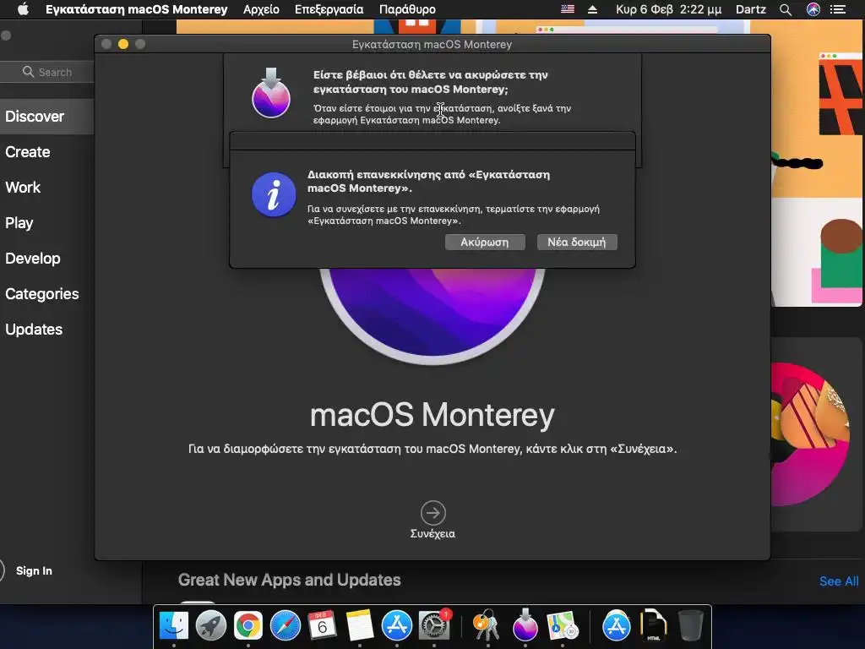Select Updates in App Store sidebar

[x=34, y=330]
